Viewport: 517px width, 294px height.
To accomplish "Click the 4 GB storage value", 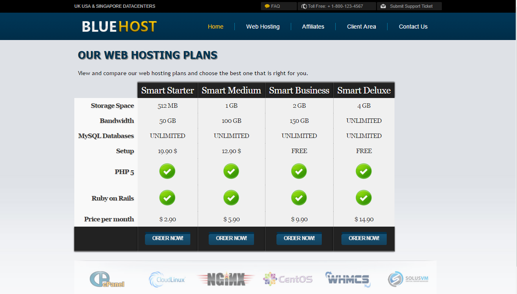I will click(x=364, y=106).
